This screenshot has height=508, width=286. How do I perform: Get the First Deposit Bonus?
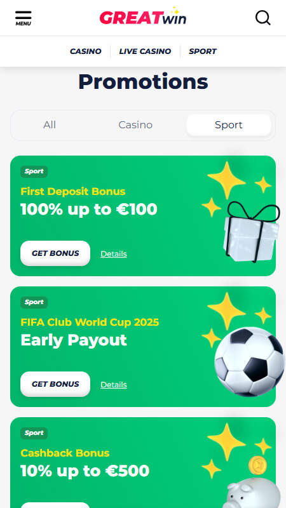click(x=55, y=253)
